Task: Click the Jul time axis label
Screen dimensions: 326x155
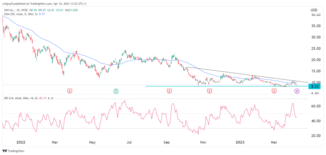Action: click(129, 142)
